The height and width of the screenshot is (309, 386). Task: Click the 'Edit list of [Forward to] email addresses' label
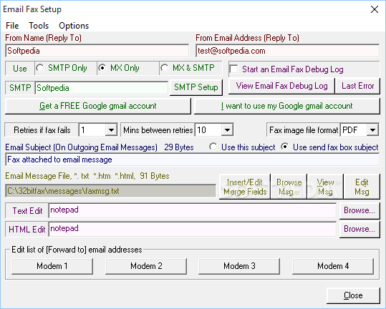pos(77,250)
